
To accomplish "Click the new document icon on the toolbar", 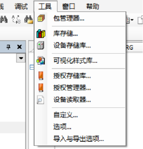I will click(x=140, y=20).
